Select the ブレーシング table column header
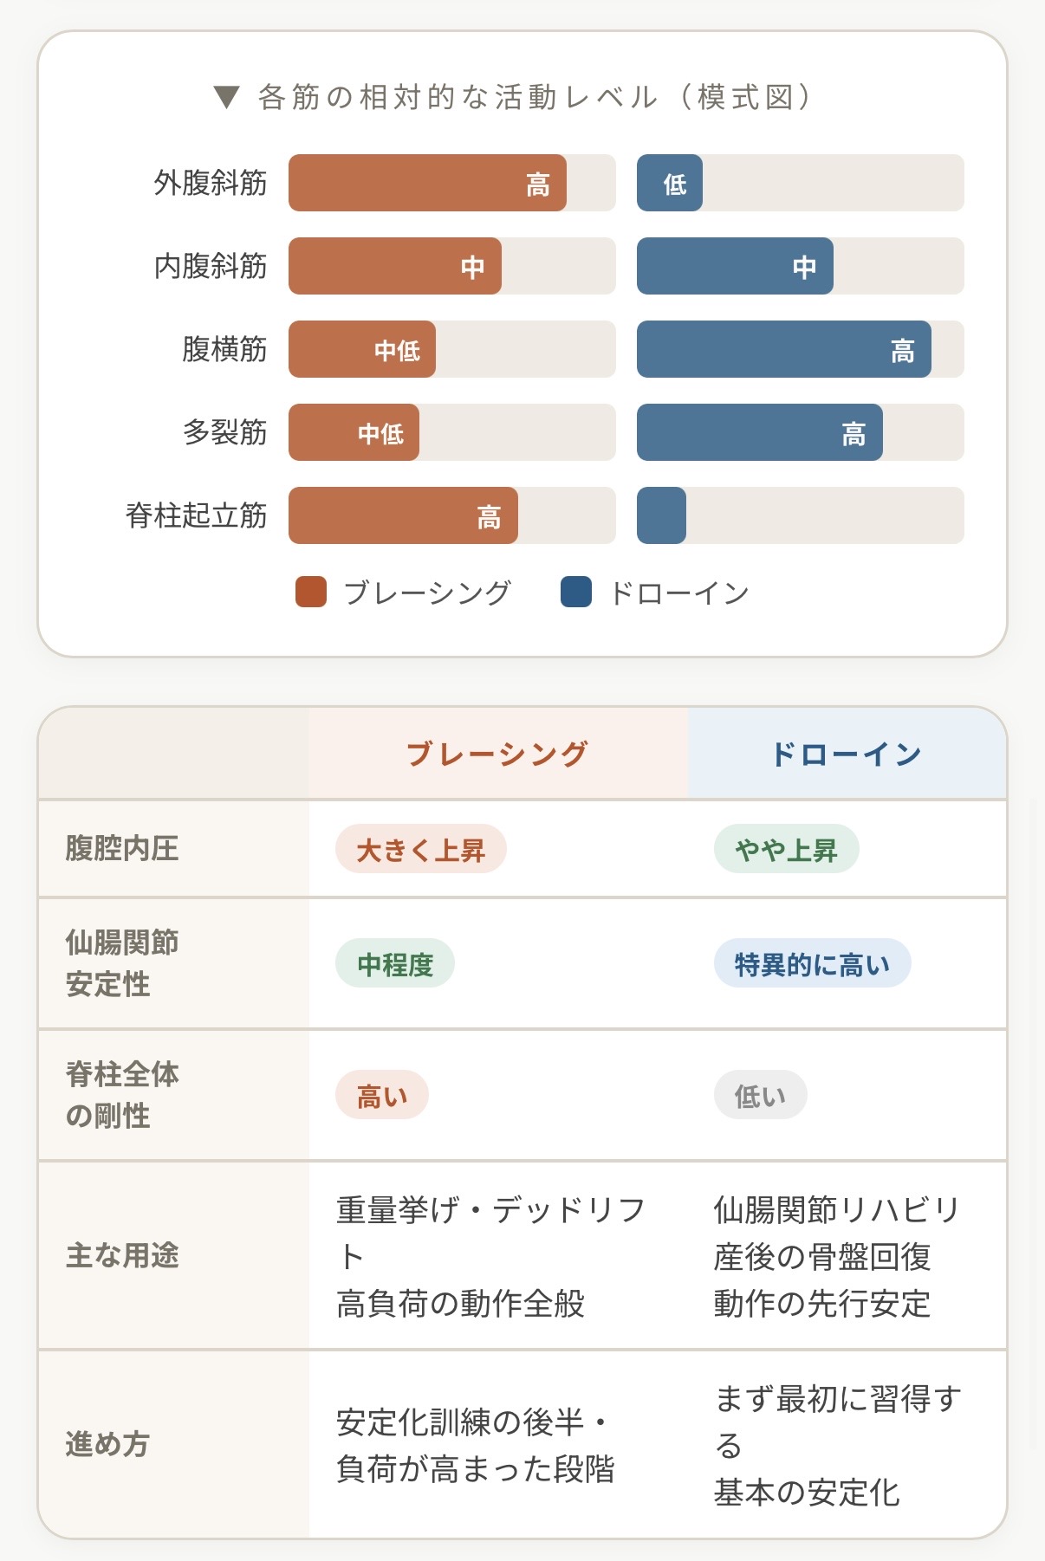 point(497,754)
